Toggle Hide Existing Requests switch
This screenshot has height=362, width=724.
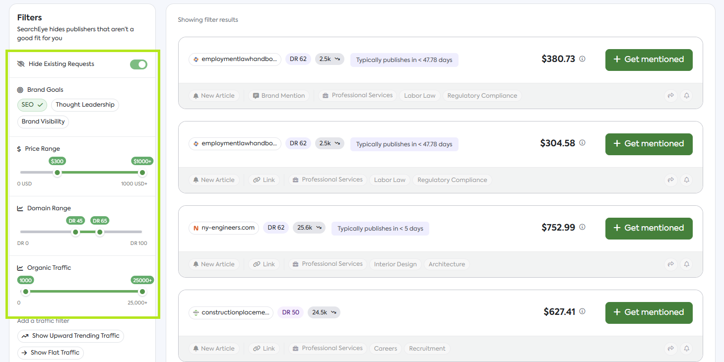[138, 64]
